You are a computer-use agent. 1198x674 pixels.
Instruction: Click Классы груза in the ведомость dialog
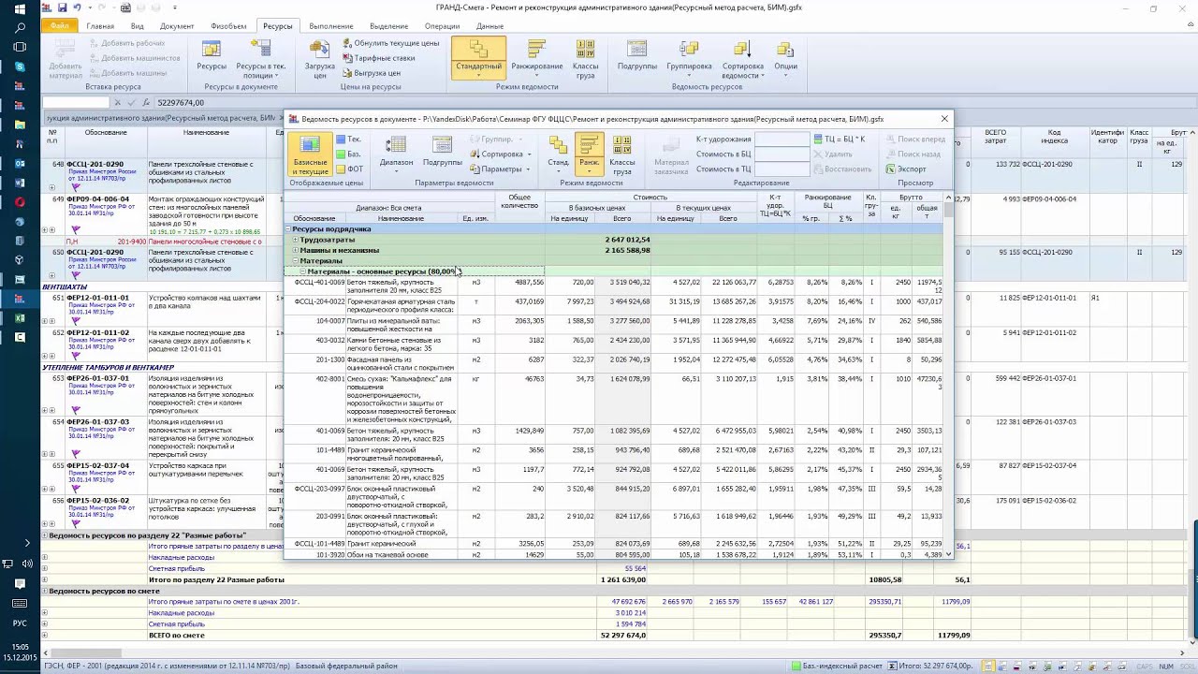click(622, 153)
